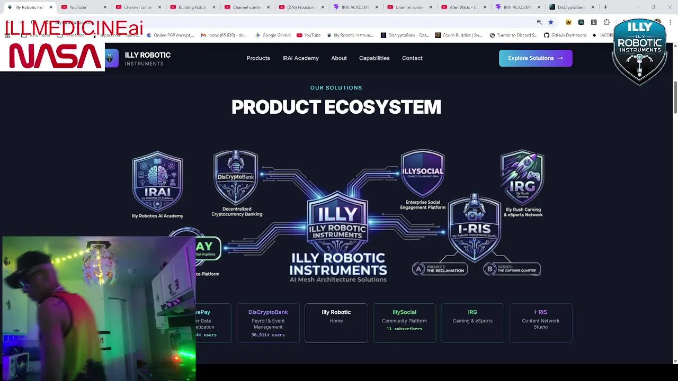Click 'AI Mesh Architecture Solutions' tagline
The image size is (678, 381).
[x=338, y=279]
